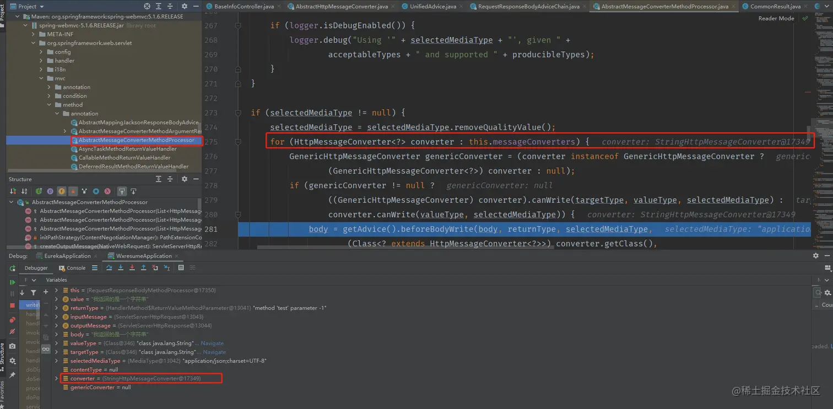Click the red Force Step Into icon
Screen dimensions: 833x409
132,268
